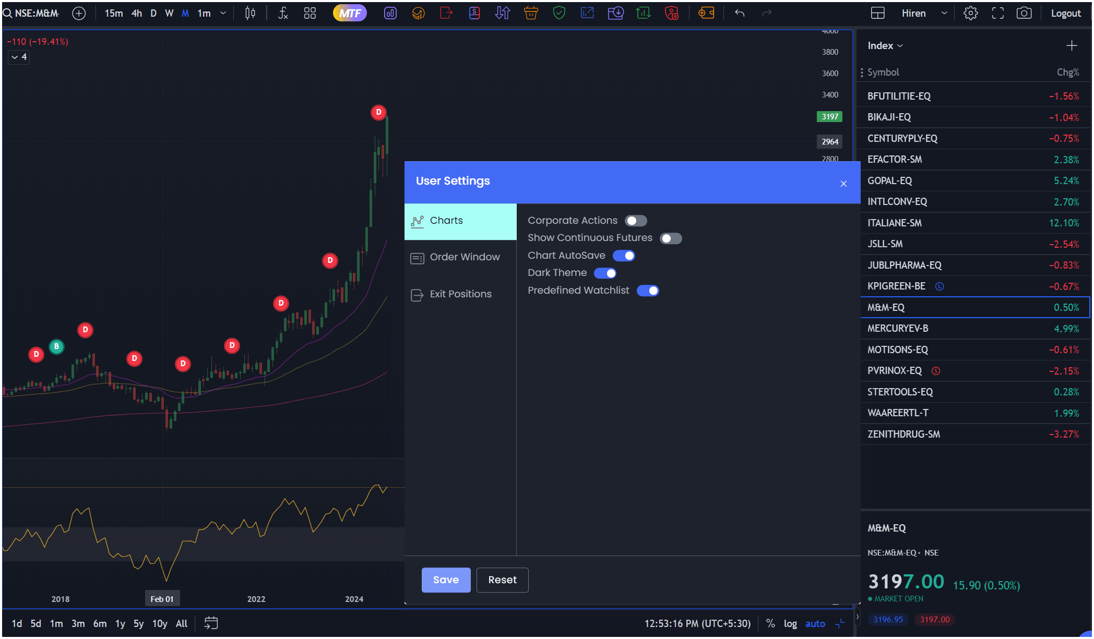Enable the Corporate Actions toggle

pyautogui.click(x=636, y=221)
